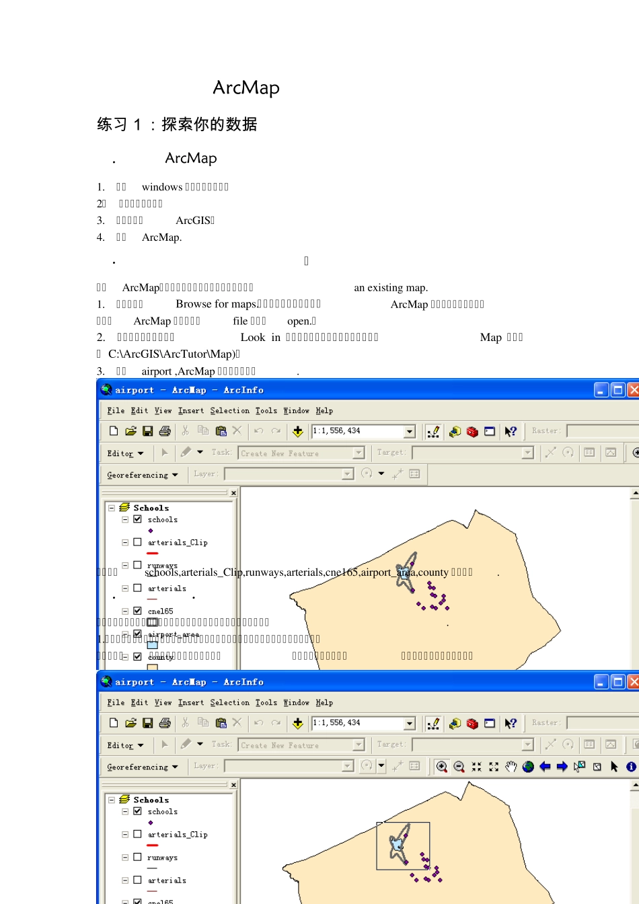Open the Georeferencing dropdown in upper window
This screenshot has height=904, width=639.
pyautogui.click(x=142, y=475)
